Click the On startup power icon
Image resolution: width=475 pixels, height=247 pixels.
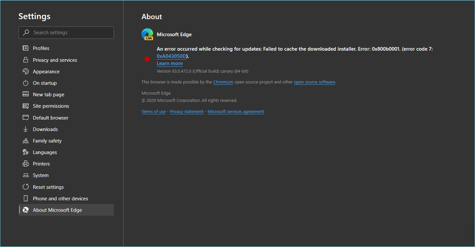(26, 83)
